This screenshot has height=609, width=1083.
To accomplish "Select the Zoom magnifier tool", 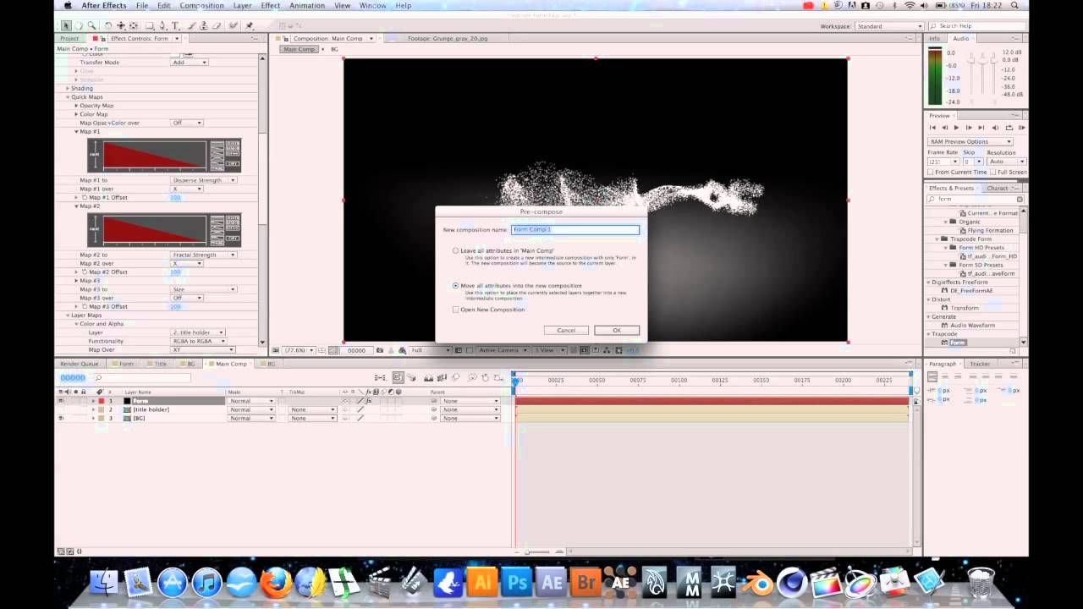I will pyautogui.click(x=91, y=25).
